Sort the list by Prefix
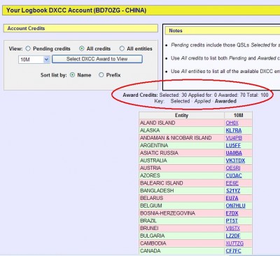Screen dimensions: 280x256 point(101,75)
